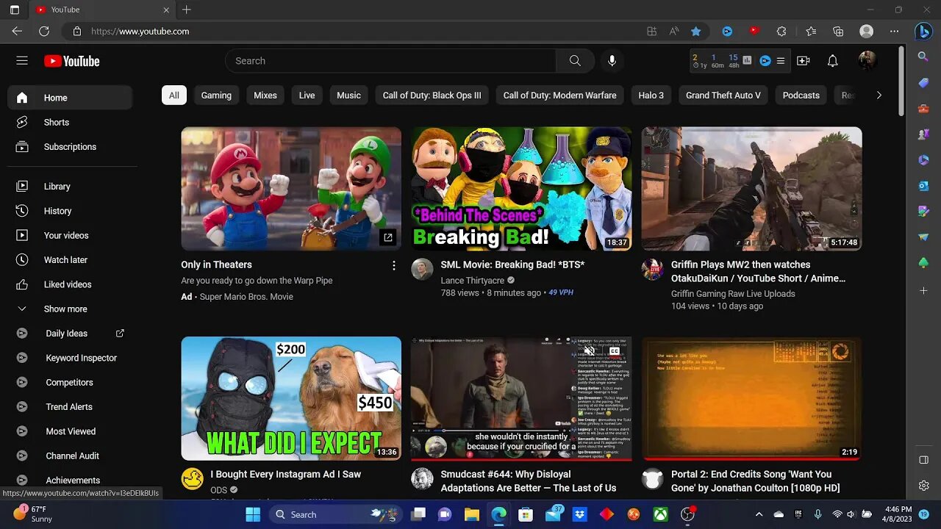
Task: Select the Podcasts category chip
Action: coord(801,96)
